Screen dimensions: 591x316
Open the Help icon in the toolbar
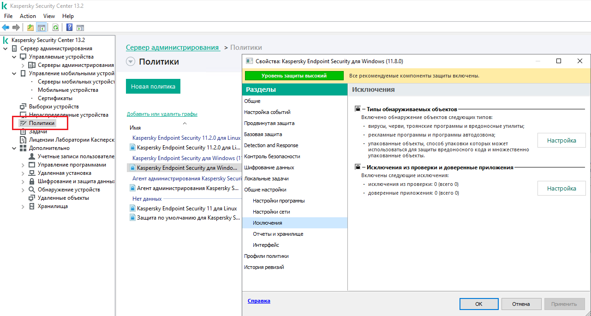[69, 27]
